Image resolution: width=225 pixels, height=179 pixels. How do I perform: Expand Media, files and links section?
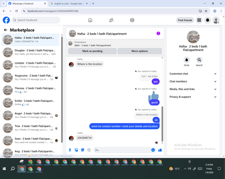(193, 89)
